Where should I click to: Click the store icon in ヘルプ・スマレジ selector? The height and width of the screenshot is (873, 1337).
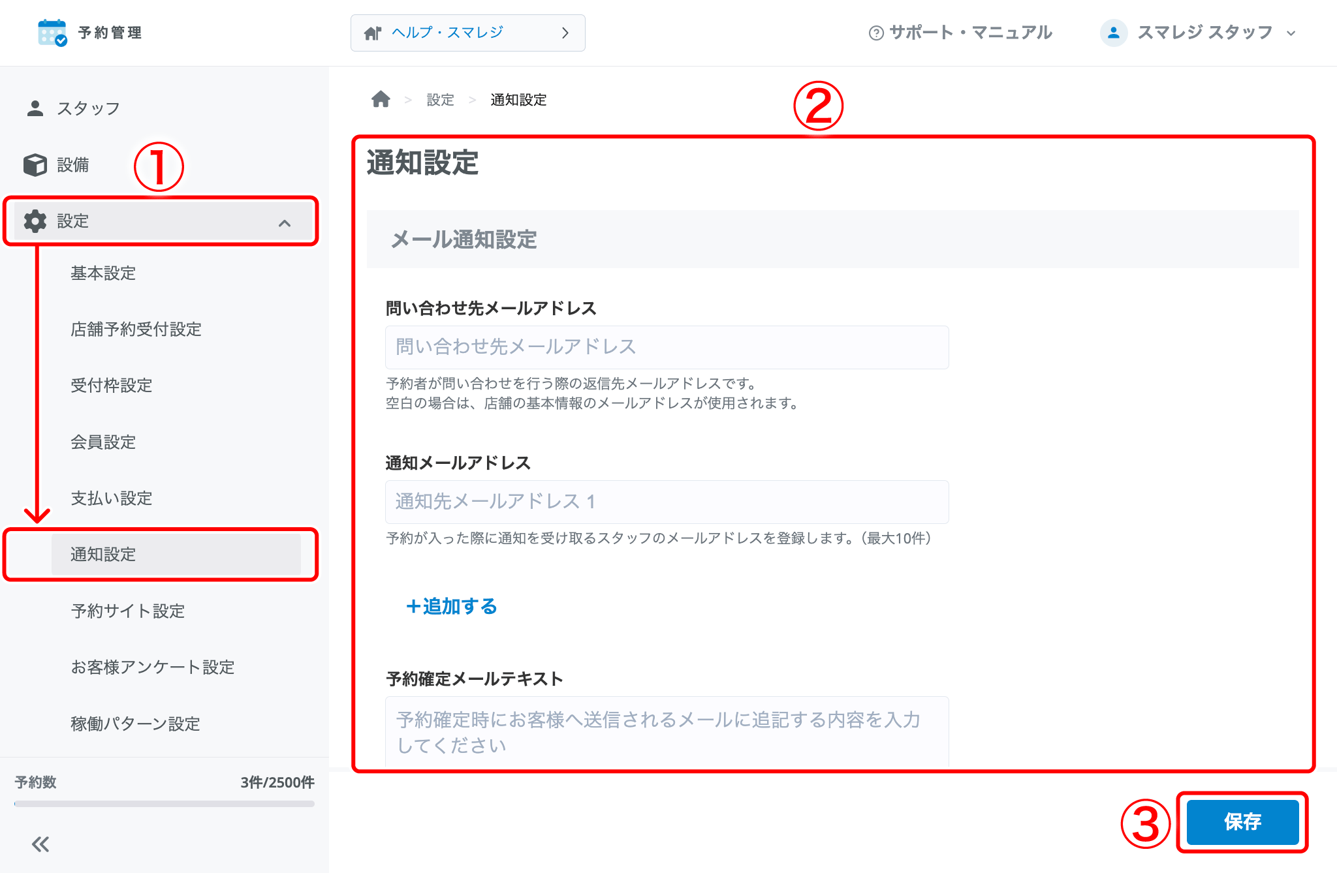click(373, 33)
